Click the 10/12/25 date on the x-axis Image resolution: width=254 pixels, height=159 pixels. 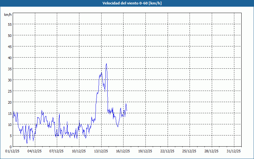[79, 151]
